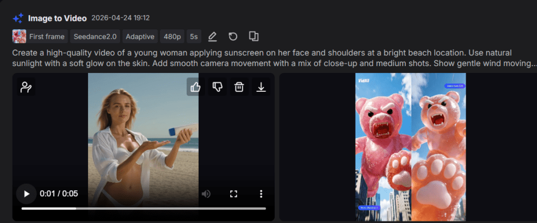Click the Image to Video sparkle icon
The width and height of the screenshot is (537, 223).
pyautogui.click(x=18, y=18)
